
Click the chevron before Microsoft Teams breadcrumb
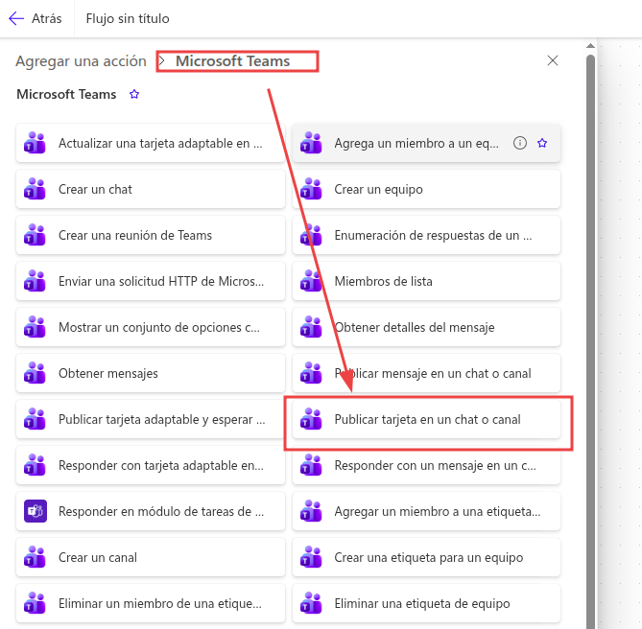[161, 61]
